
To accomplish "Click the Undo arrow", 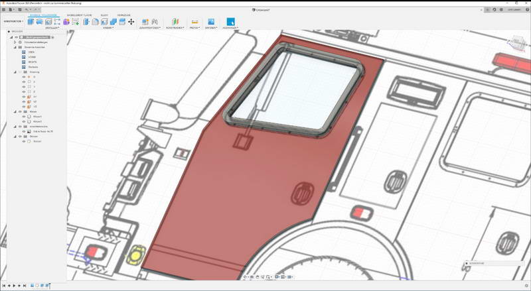I will click(x=27, y=10).
